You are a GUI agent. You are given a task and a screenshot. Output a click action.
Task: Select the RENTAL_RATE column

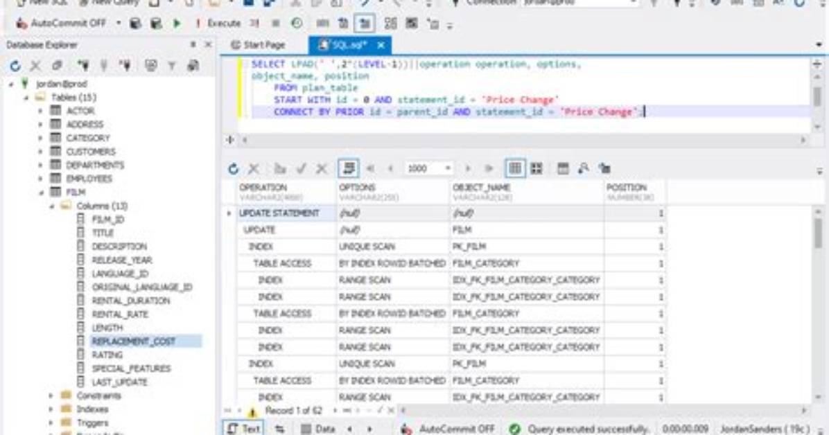point(120,314)
